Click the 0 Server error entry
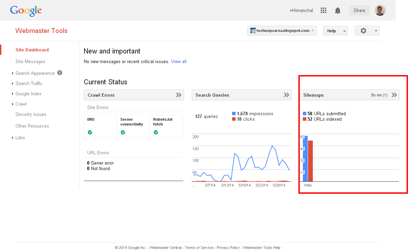410x251 pixels. point(100,163)
